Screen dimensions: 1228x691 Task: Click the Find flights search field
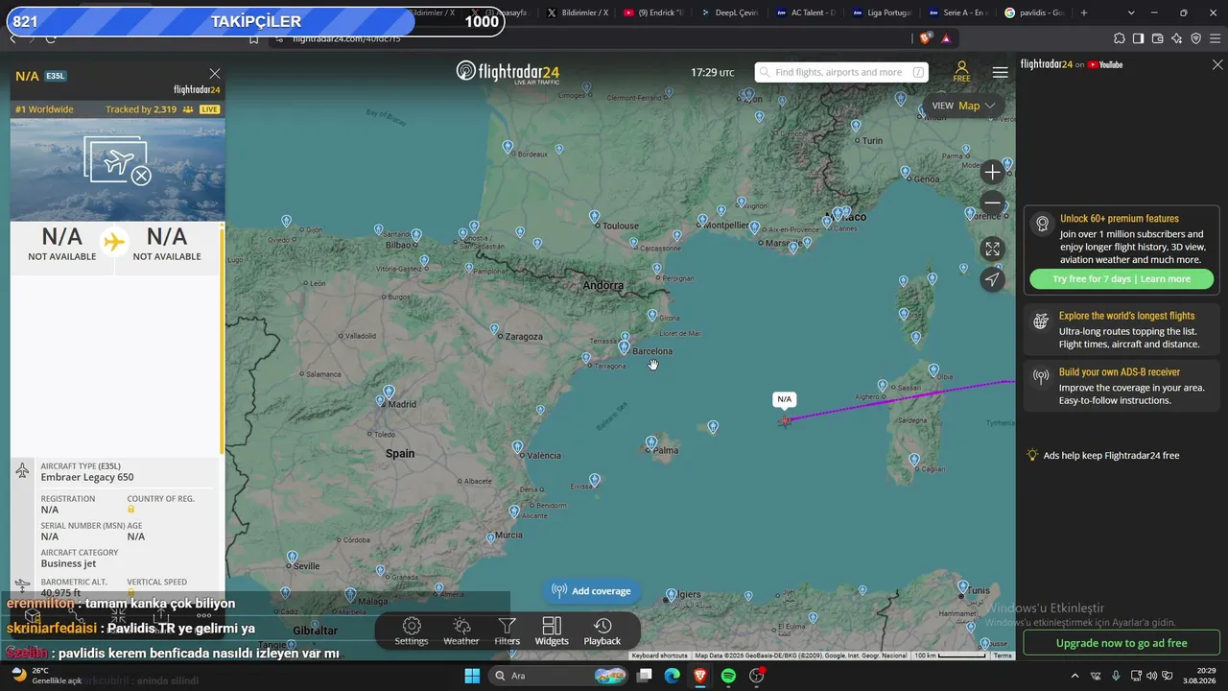(x=841, y=72)
